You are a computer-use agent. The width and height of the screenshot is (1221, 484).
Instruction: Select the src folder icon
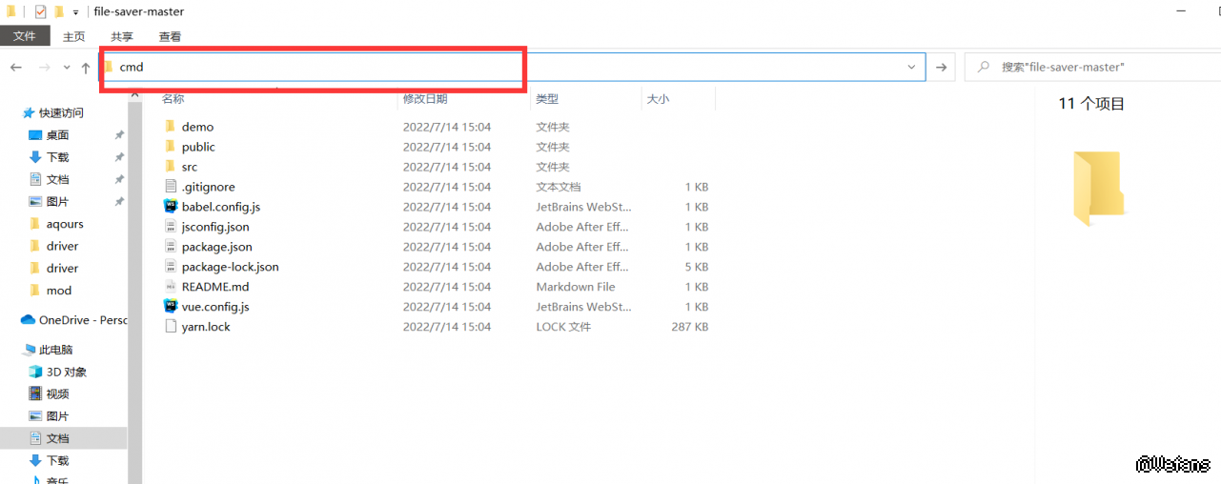(170, 166)
